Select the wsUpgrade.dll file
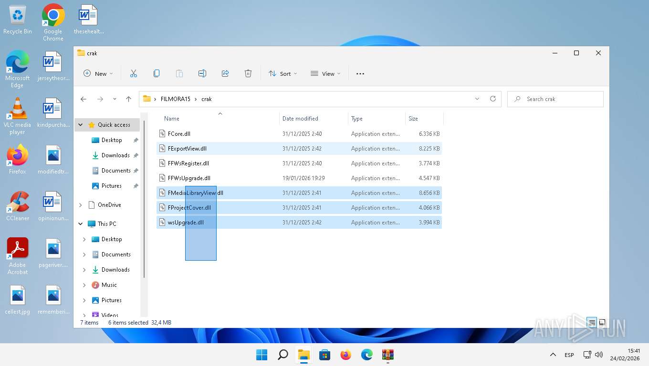 (299, 223)
